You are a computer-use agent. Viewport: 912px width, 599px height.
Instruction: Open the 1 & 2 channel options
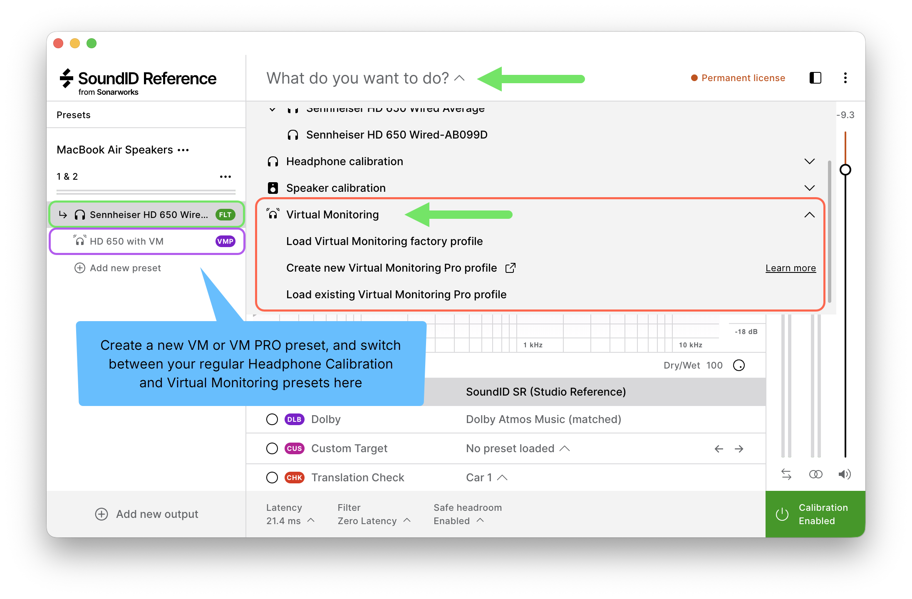coord(225,177)
